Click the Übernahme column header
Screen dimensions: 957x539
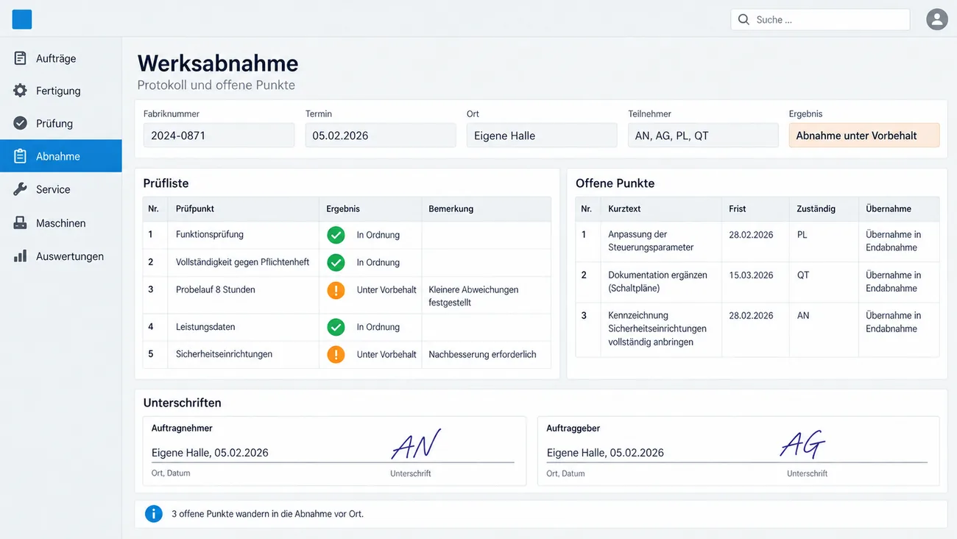coord(889,209)
